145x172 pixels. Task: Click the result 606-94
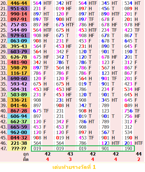(19, 116)
